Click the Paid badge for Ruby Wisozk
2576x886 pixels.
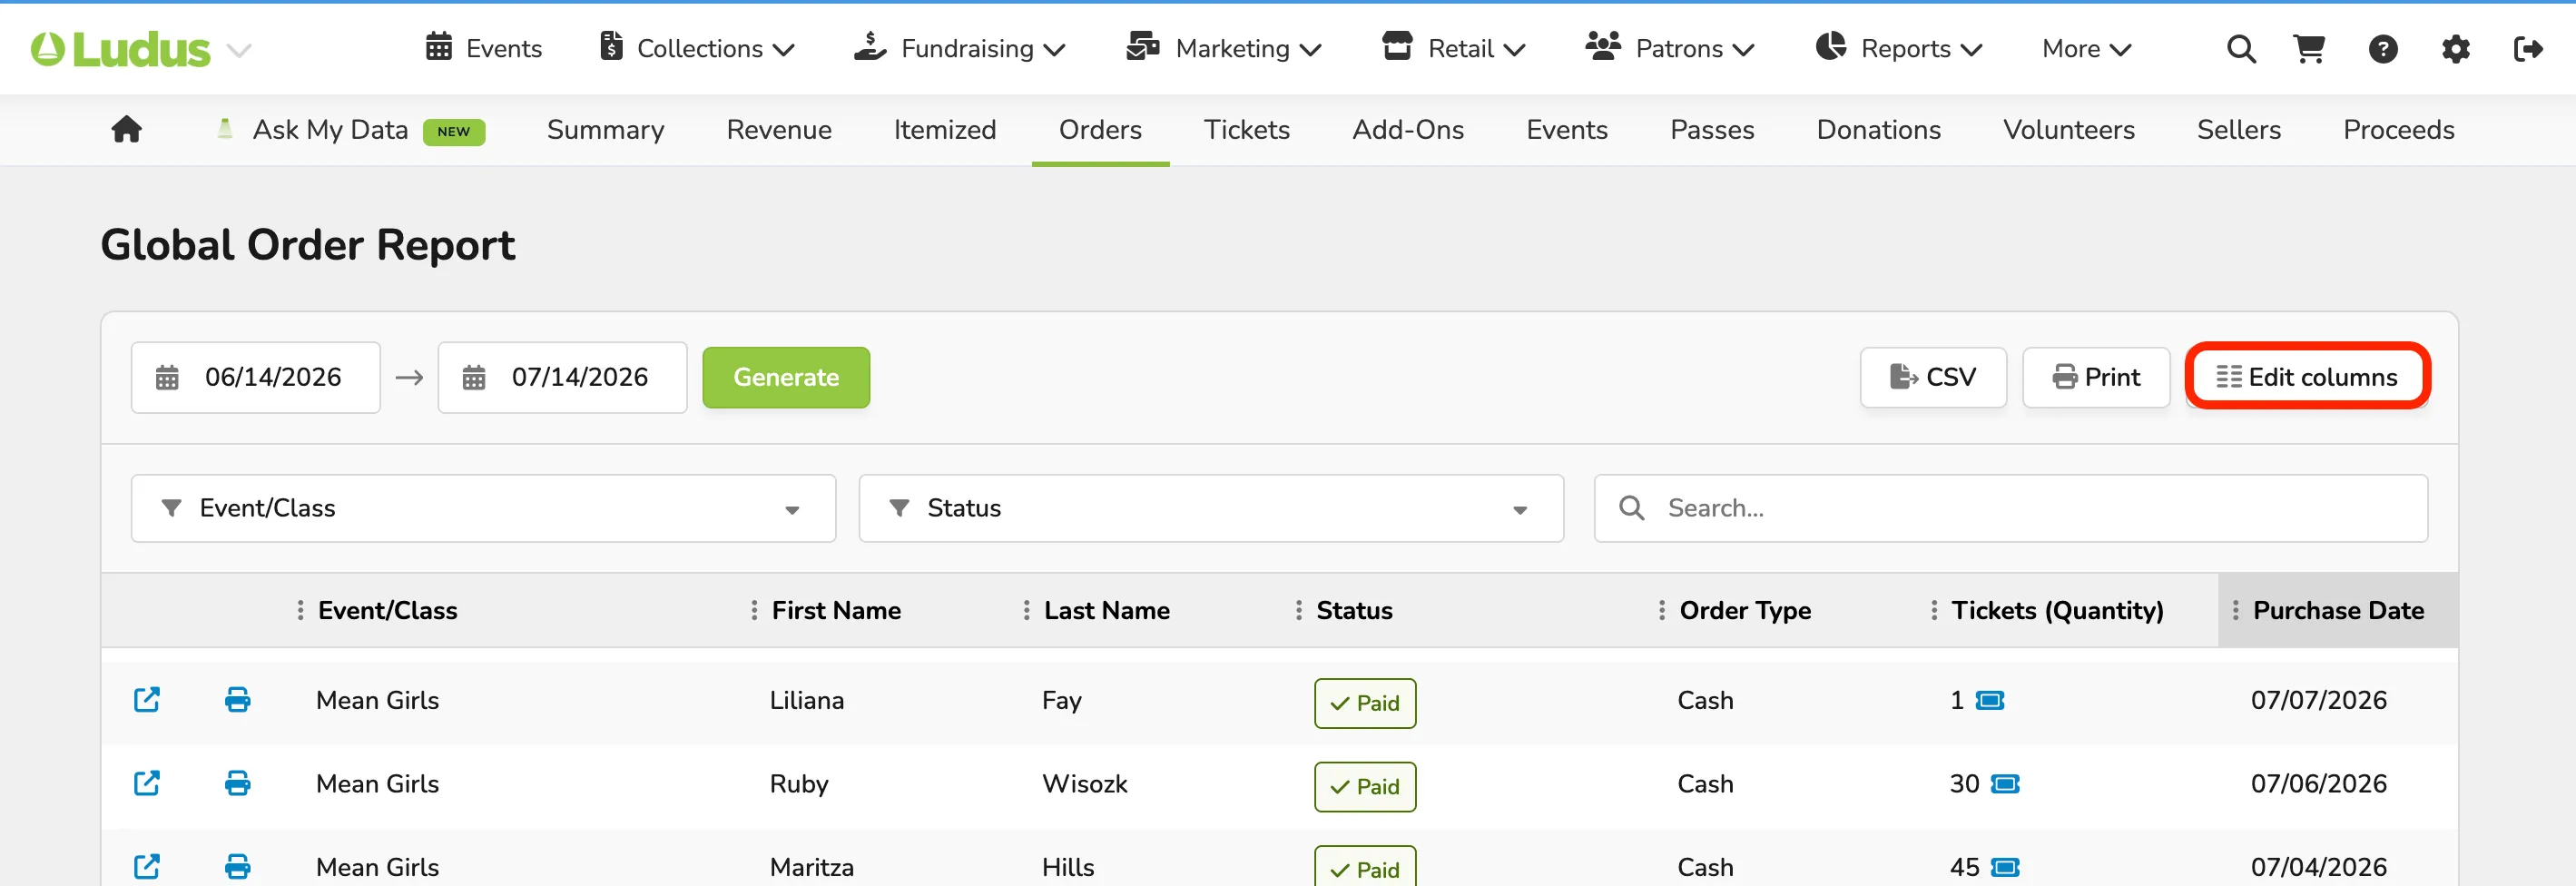tap(1365, 787)
